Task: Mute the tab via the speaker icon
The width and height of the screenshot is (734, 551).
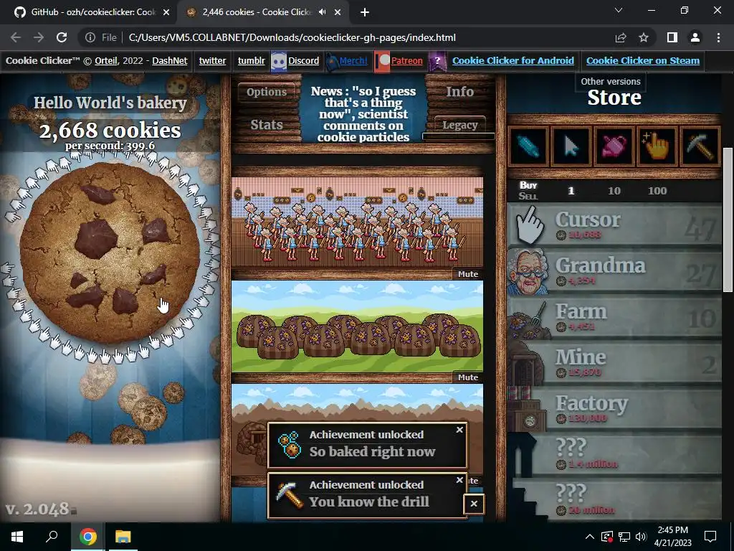Action: [322, 12]
